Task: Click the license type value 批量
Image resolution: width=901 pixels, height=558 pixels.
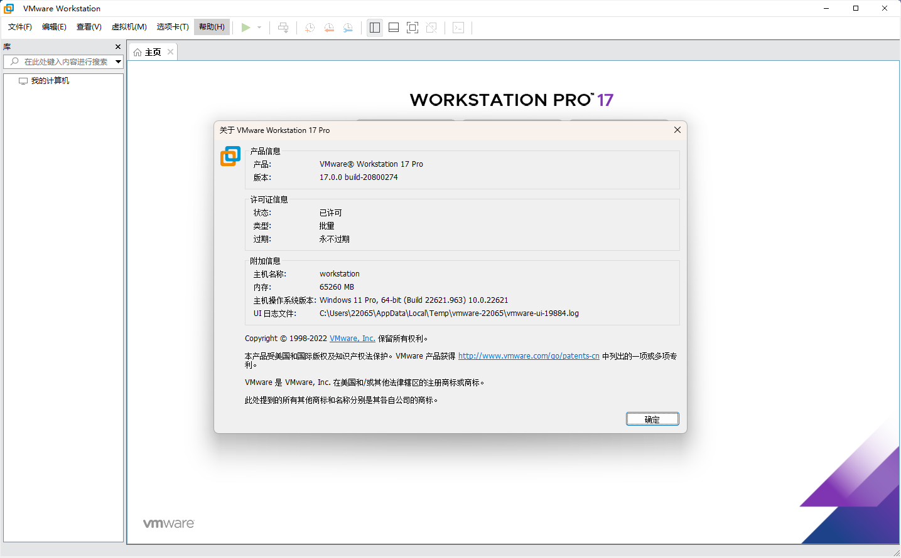Action: (x=327, y=226)
